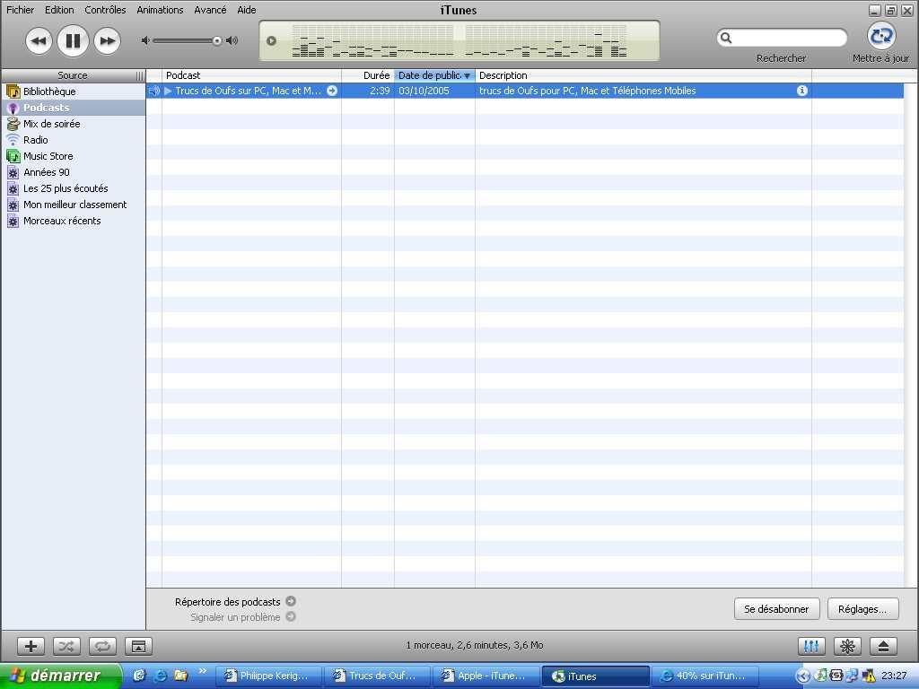Screen dimensions: 919x689
Task: Click the equalizer bars in the display
Action: point(459,41)
